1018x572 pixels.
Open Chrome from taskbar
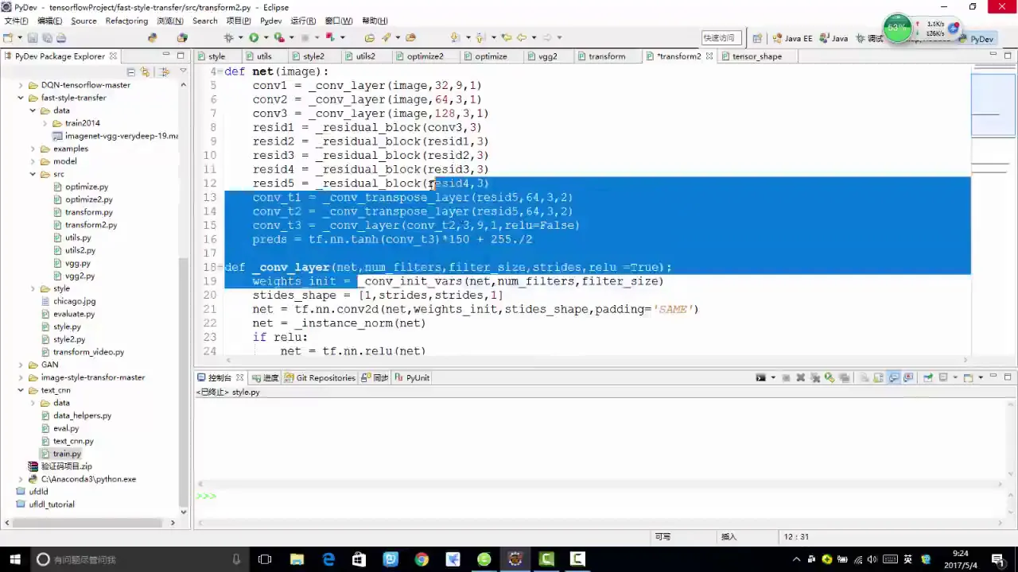point(422,559)
